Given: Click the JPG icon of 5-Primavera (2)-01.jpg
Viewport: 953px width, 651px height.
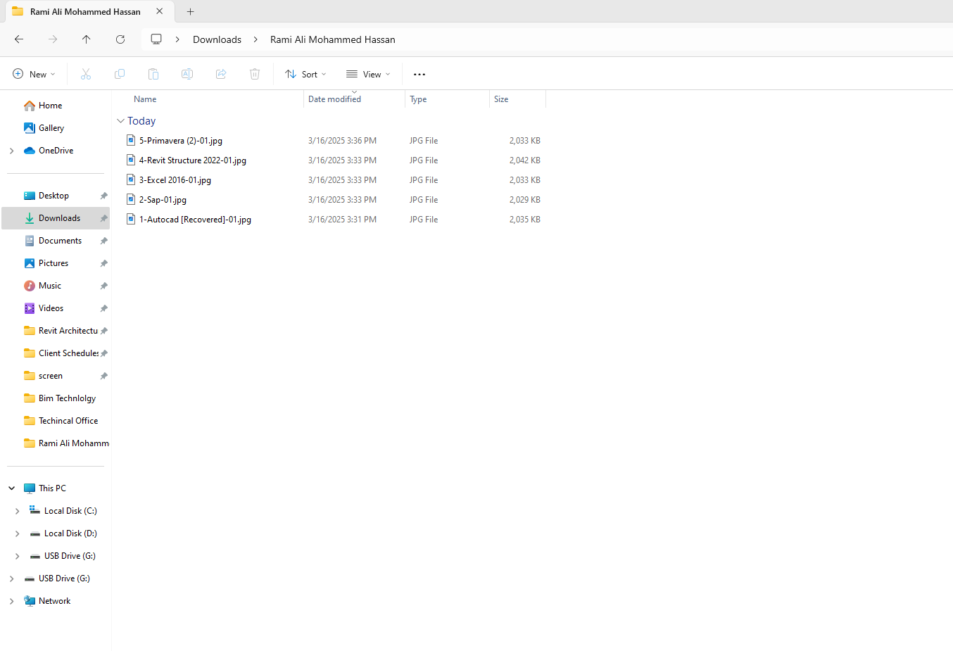Looking at the screenshot, I should click(x=131, y=141).
